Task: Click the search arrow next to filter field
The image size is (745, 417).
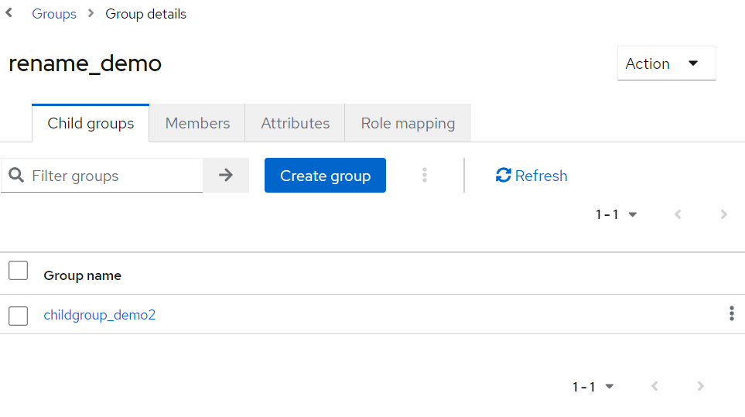Action: [226, 176]
